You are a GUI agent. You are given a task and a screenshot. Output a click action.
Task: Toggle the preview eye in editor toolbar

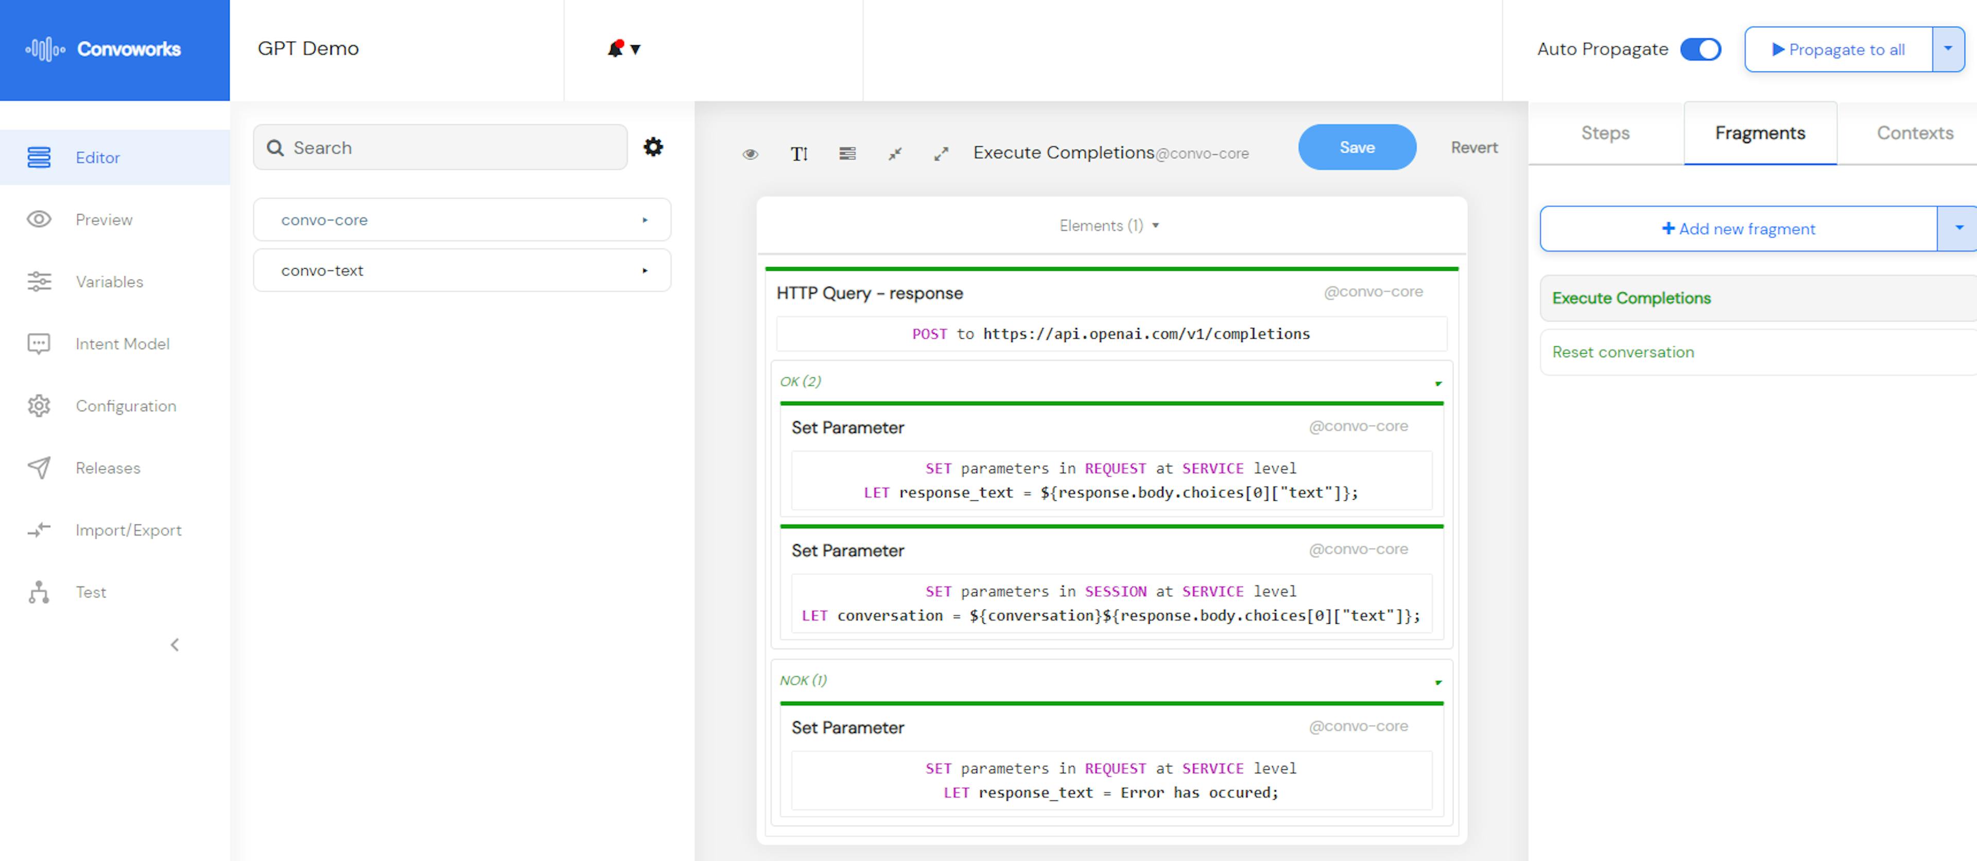click(751, 154)
